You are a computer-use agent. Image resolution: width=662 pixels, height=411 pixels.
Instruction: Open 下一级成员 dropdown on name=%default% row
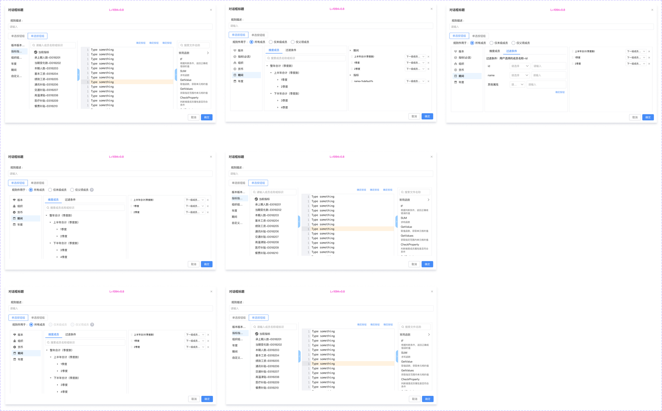[x=415, y=81]
